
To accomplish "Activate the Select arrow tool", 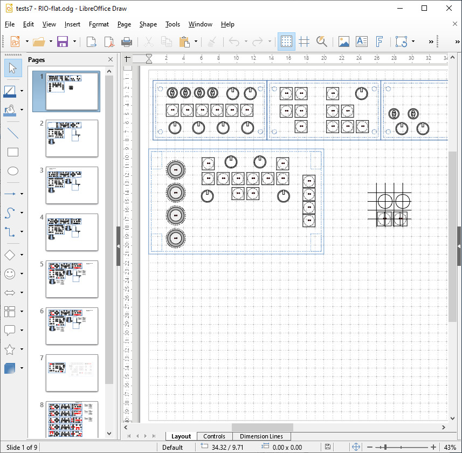I will pyautogui.click(x=13, y=67).
